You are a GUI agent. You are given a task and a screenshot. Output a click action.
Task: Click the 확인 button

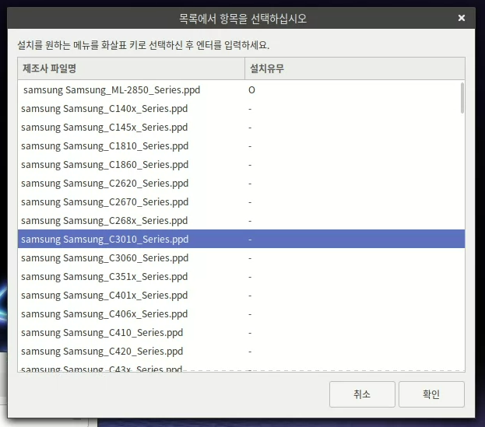tap(431, 394)
